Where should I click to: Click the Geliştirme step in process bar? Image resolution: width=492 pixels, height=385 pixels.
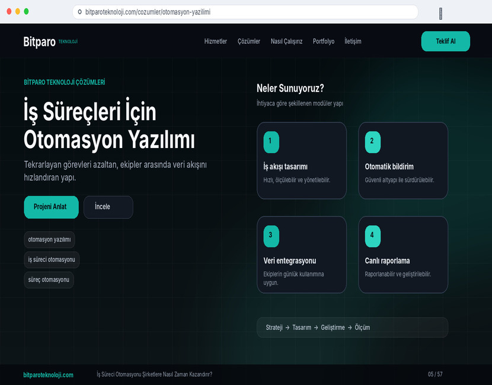pyautogui.click(x=333, y=328)
